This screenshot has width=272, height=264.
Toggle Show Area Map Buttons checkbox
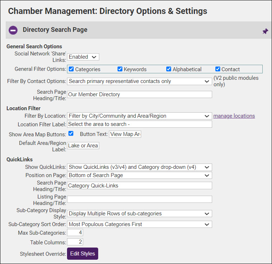click(71, 133)
